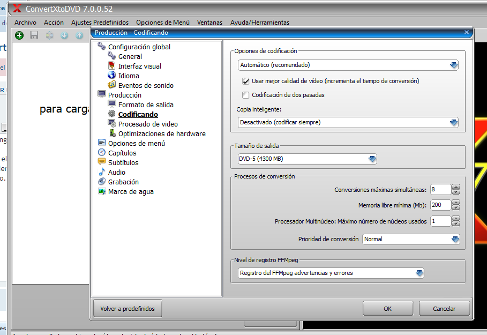Screen dimensions: 487x335
Task: Click the save floppy disk toolbar icon
Action: pyautogui.click(x=34, y=35)
